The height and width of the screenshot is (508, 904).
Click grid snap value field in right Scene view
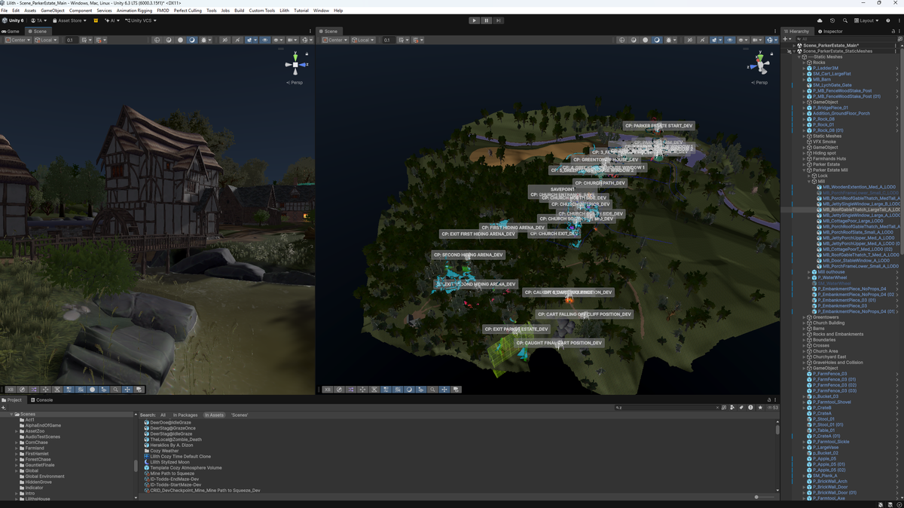click(x=387, y=39)
